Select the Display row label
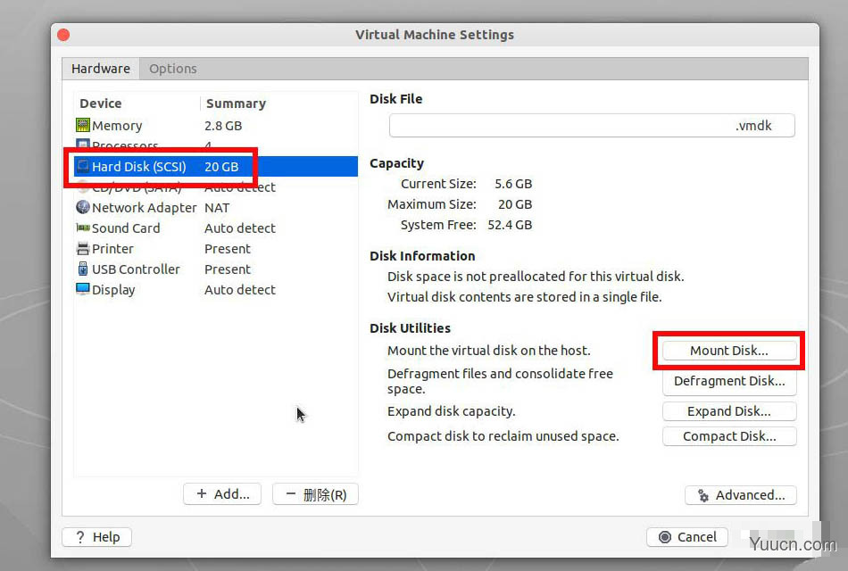This screenshot has height=571, width=848. point(113,290)
